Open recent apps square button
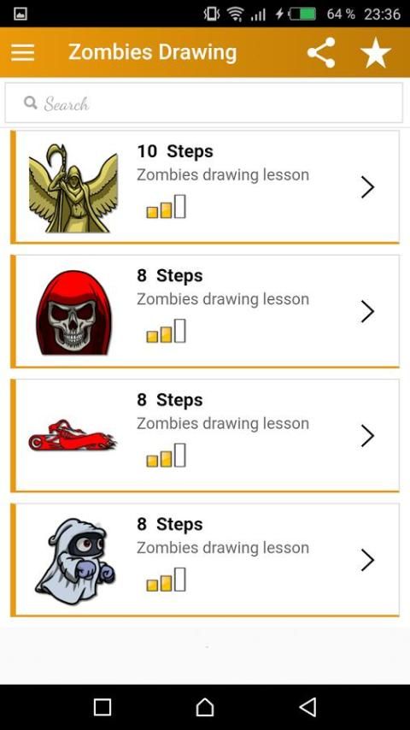This screenshot has width=410, height=730. (102, 707)
